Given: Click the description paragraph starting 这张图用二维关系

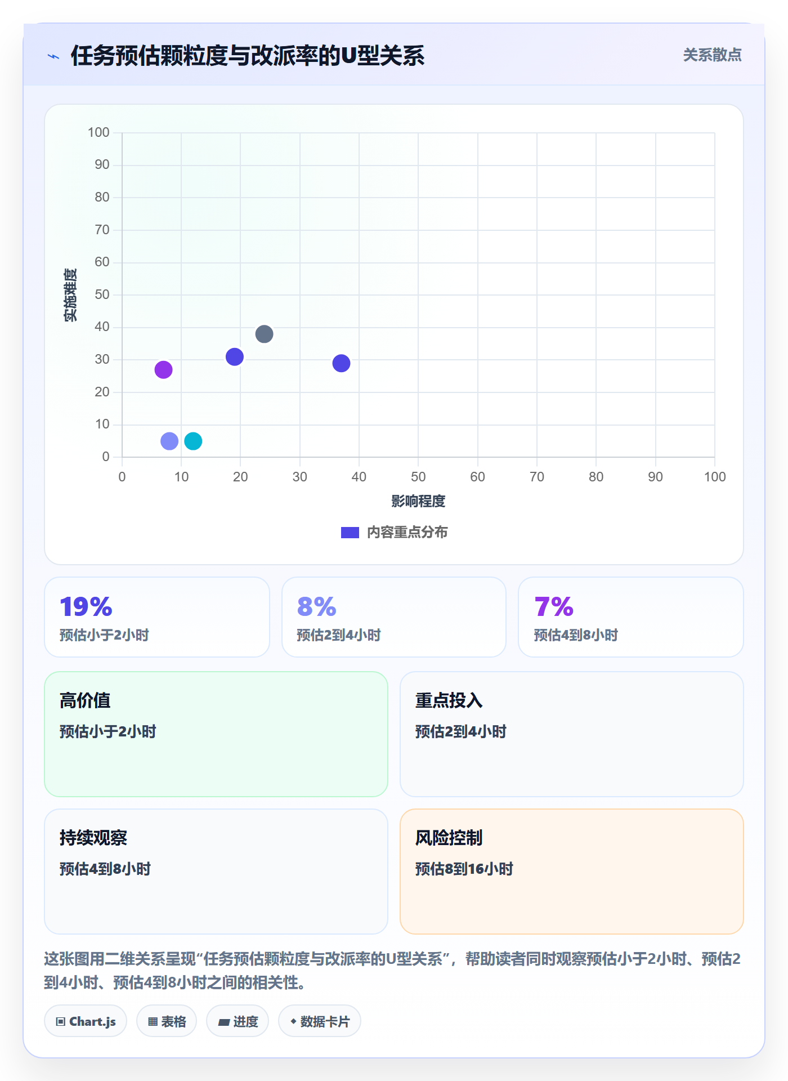Looking at the screenshot, I should coord(393,971).
